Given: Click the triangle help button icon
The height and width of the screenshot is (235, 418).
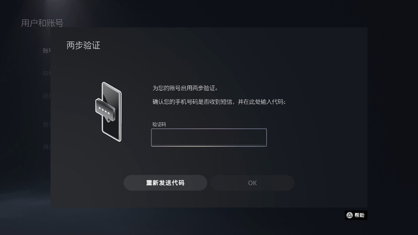Looking at the screenshot, I should click(350, 215).
